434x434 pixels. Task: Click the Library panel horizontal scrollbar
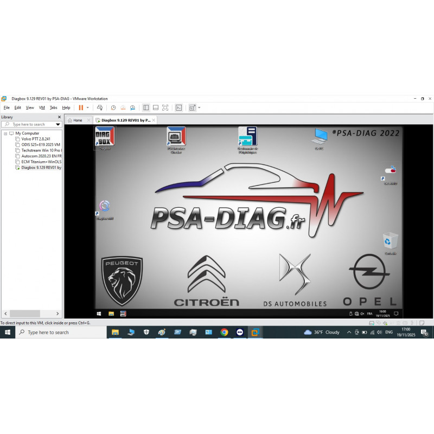tap(24, 313)
